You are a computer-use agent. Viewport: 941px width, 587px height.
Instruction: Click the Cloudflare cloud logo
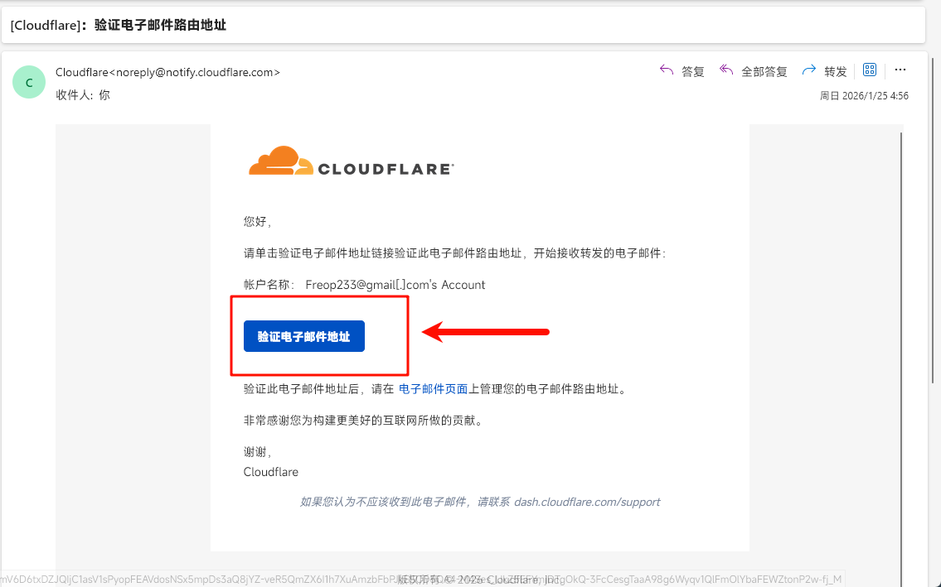point(279,161)
